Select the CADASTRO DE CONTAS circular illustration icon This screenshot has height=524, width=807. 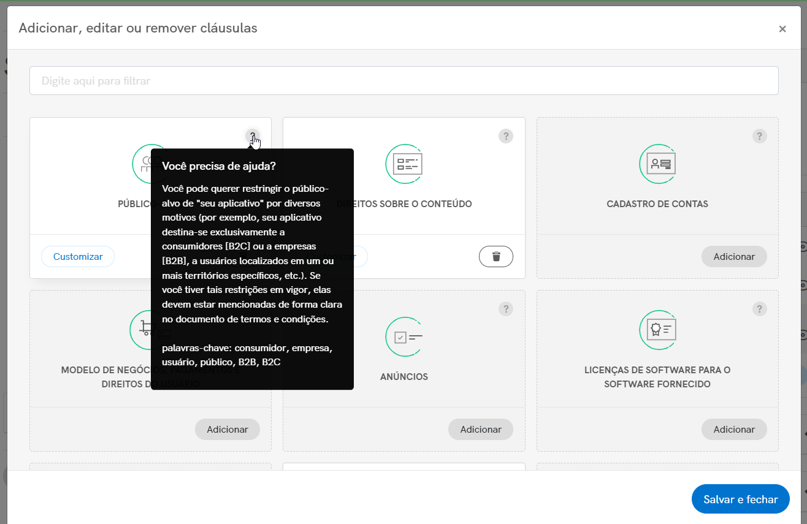pos(657,164)
